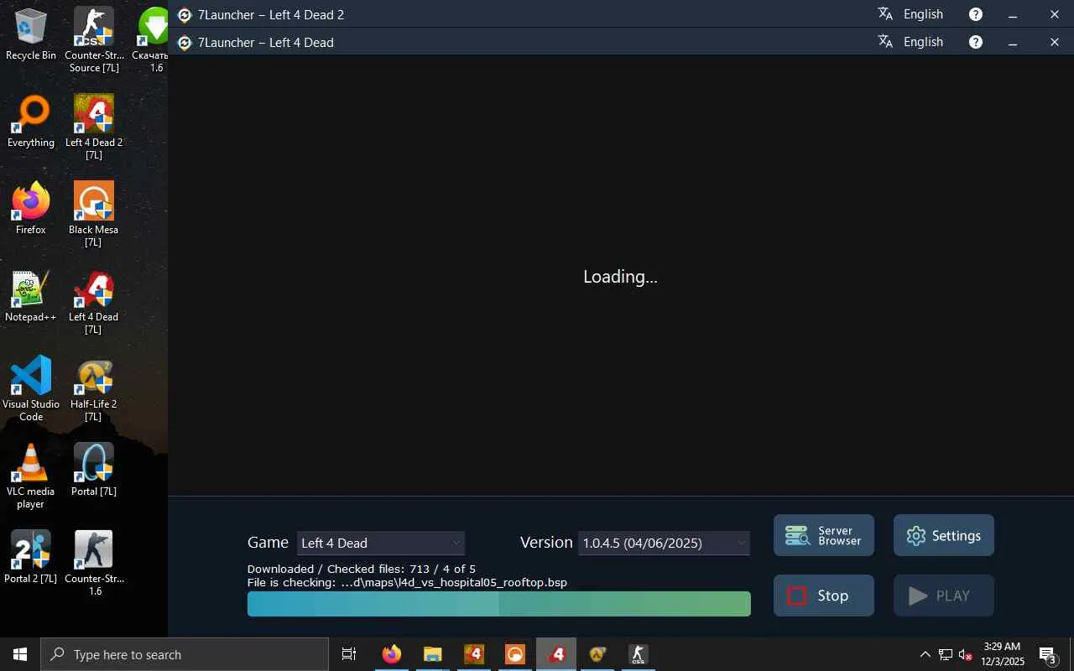Click the 7Launcher – Left 4 Dead 2 title
This screenshot has height=671, width=1074.
click(271, 15)
